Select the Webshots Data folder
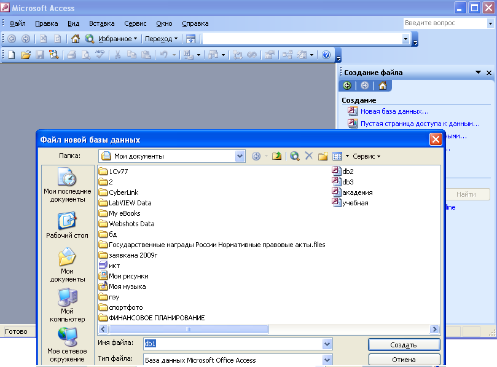The height and width of the screenshot is (367, 497). click(127, 224)
